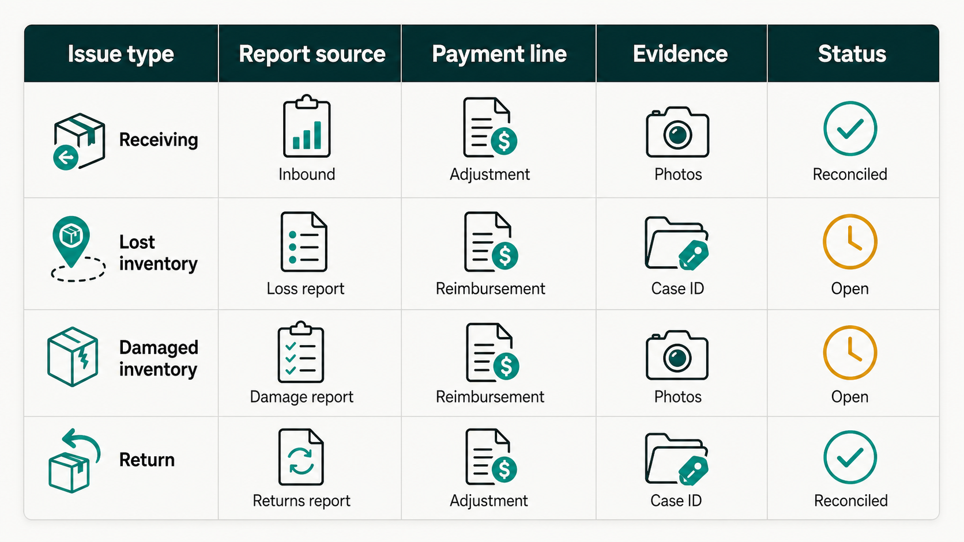Click the Damaged inventory row Photos text
This screenshot has height=542, width=964.
(x=678, y=397)
